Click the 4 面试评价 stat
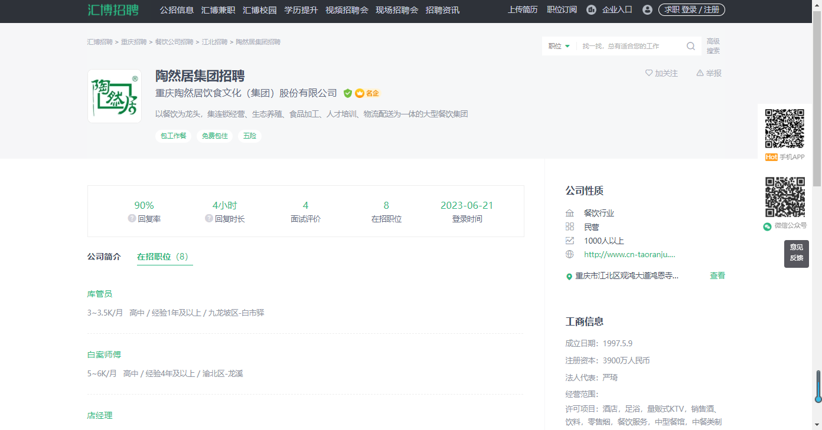The width and height of the screenshot is (822, 430). pos(305,212)
